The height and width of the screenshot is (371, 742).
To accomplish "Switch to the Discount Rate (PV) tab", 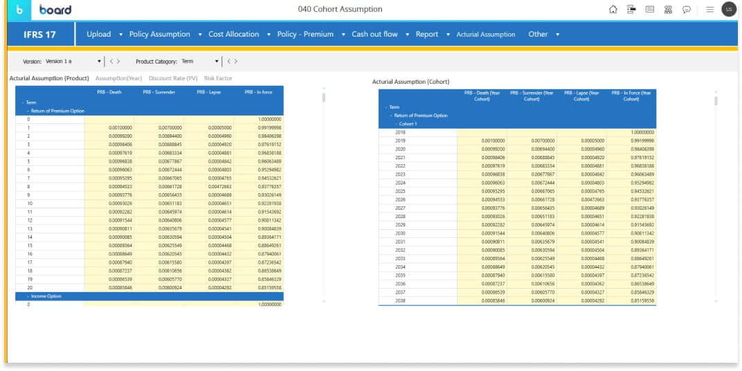I will [x=173, y=78].
